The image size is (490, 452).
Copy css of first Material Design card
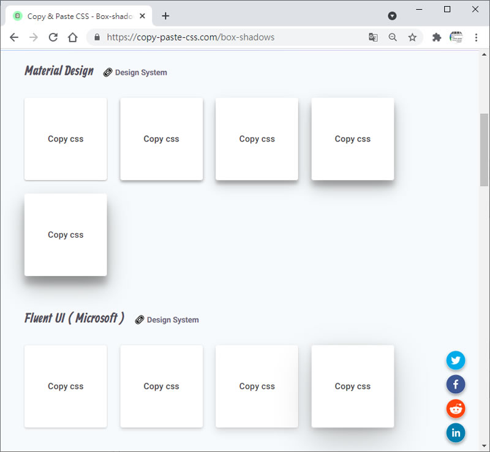tap(66, 139)
